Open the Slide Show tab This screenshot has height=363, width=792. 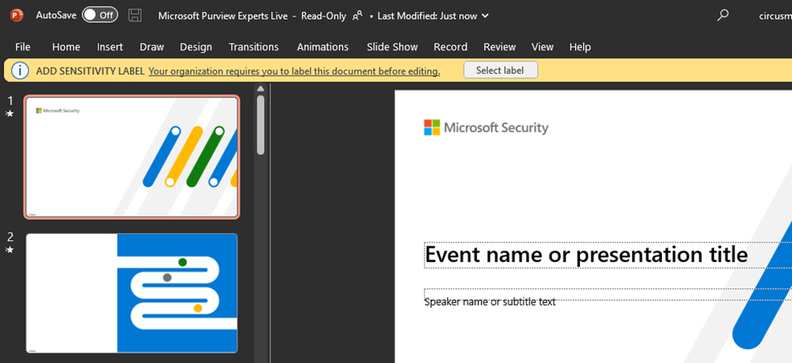(392, 47)
